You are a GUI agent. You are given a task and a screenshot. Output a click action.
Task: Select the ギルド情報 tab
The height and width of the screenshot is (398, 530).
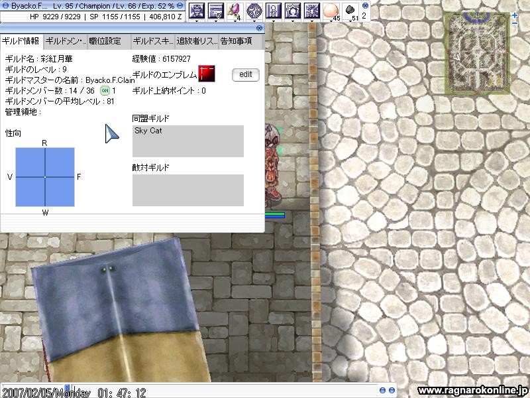coord(21,41)
